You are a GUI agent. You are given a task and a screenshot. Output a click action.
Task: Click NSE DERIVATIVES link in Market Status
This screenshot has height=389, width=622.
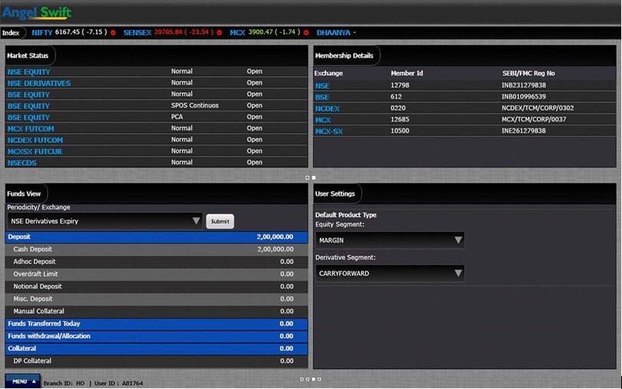click(x=39, y=83)
